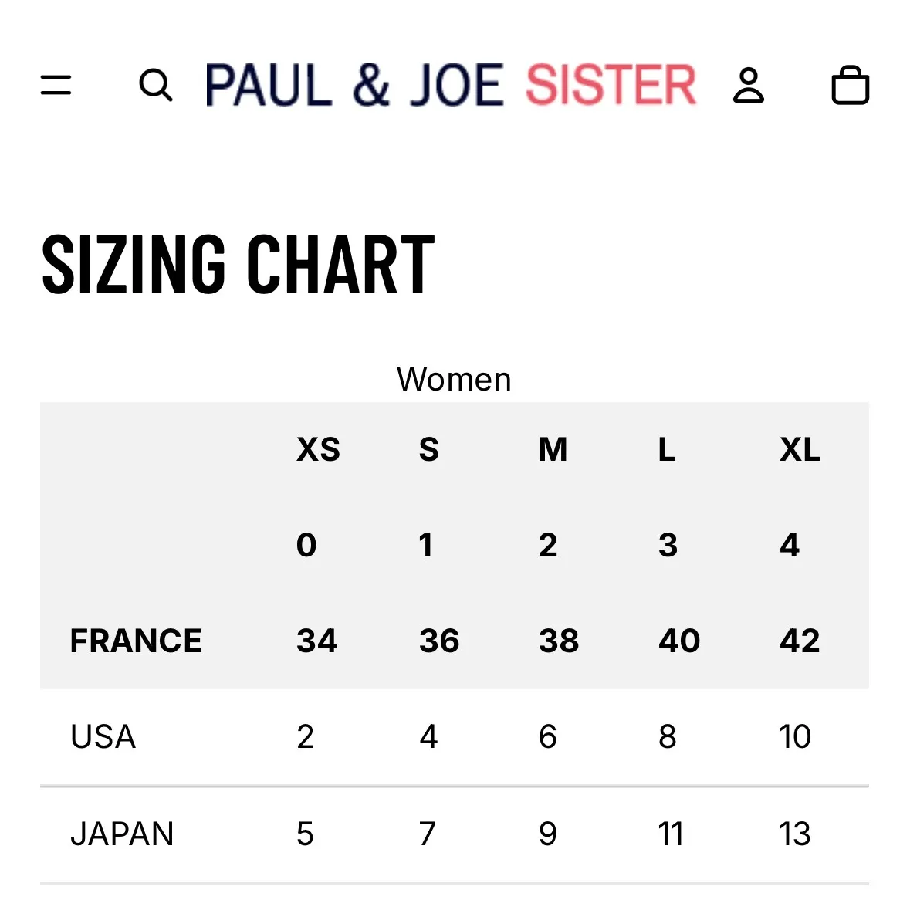Click USA size 10 cell
This screenshot has height=910, width=910.
[x=795, y=737]
